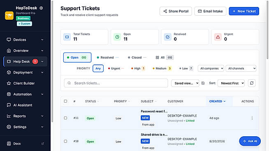Click the Automation sidebar icon
This screenshot has width=269, height=151.
9,94
